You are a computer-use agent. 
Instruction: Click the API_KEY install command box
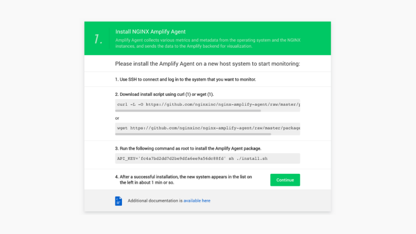coord(207,158)
